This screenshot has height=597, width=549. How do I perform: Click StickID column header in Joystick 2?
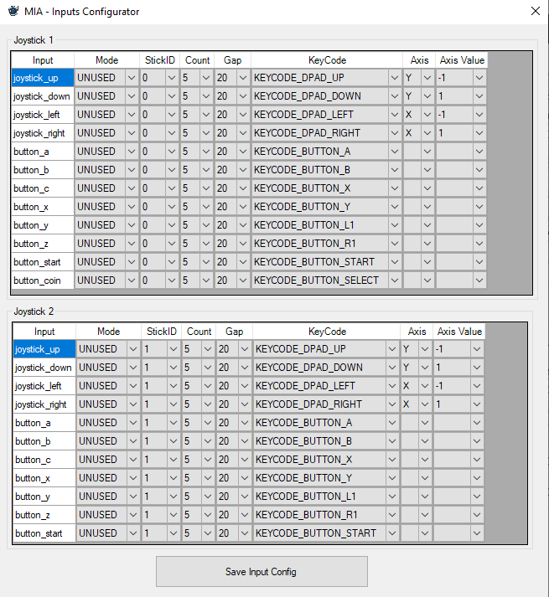[x=161, y=332]
